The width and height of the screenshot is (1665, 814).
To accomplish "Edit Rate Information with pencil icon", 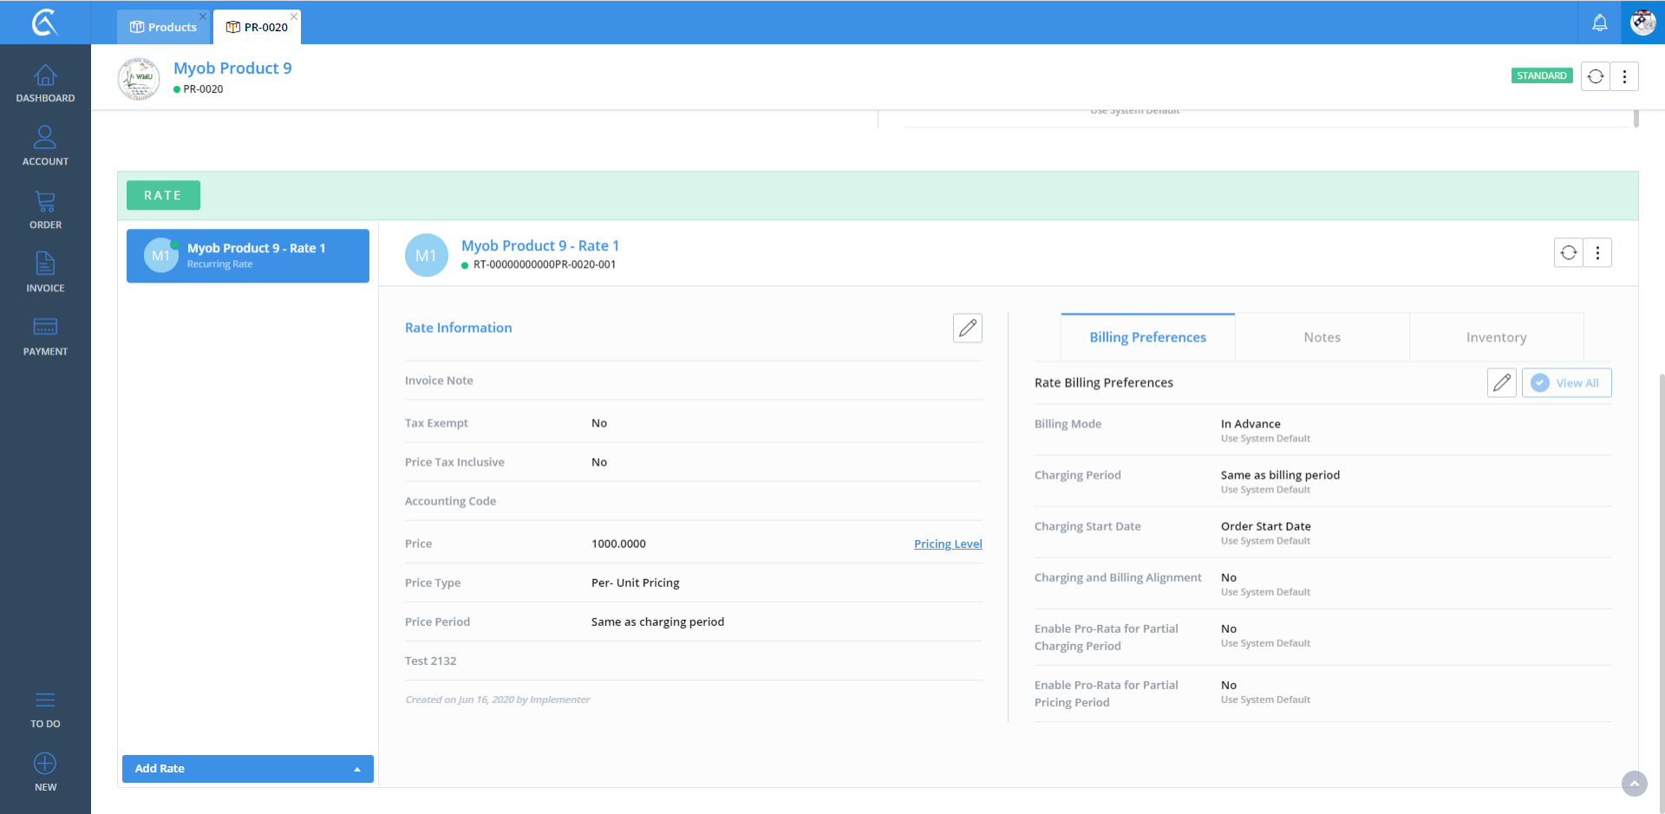I will (x=967, y=328).
